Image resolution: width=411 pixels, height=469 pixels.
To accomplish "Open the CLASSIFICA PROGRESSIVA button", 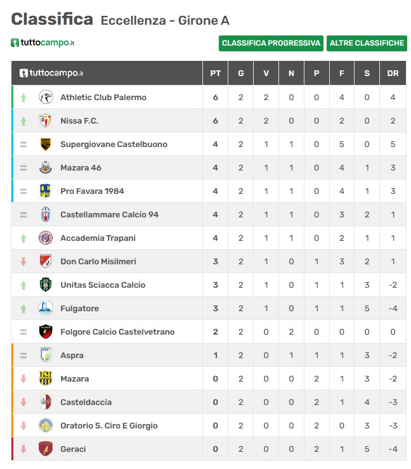I will [271, 43].
